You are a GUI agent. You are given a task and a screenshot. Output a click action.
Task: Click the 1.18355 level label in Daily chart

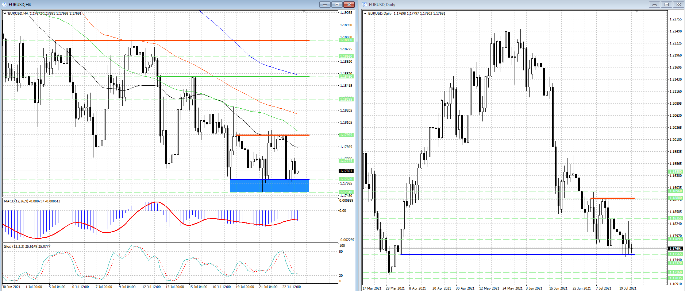676,218
